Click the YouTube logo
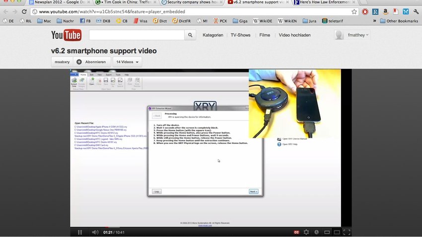The image size is (422, 237). pos(66,35)
